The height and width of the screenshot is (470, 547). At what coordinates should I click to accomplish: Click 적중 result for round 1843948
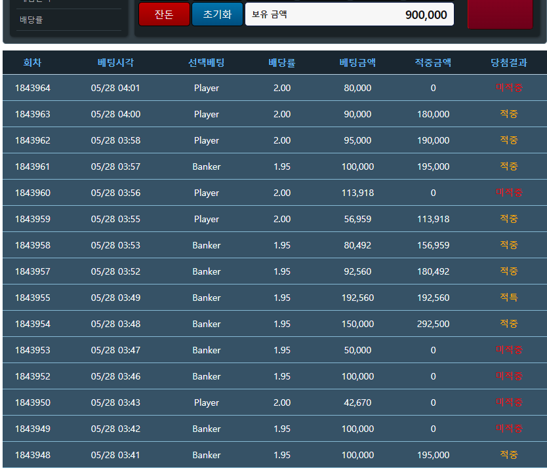508,455
